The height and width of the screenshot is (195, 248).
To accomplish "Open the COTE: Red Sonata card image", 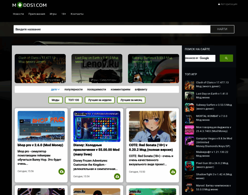I will [x=152, y=126].
